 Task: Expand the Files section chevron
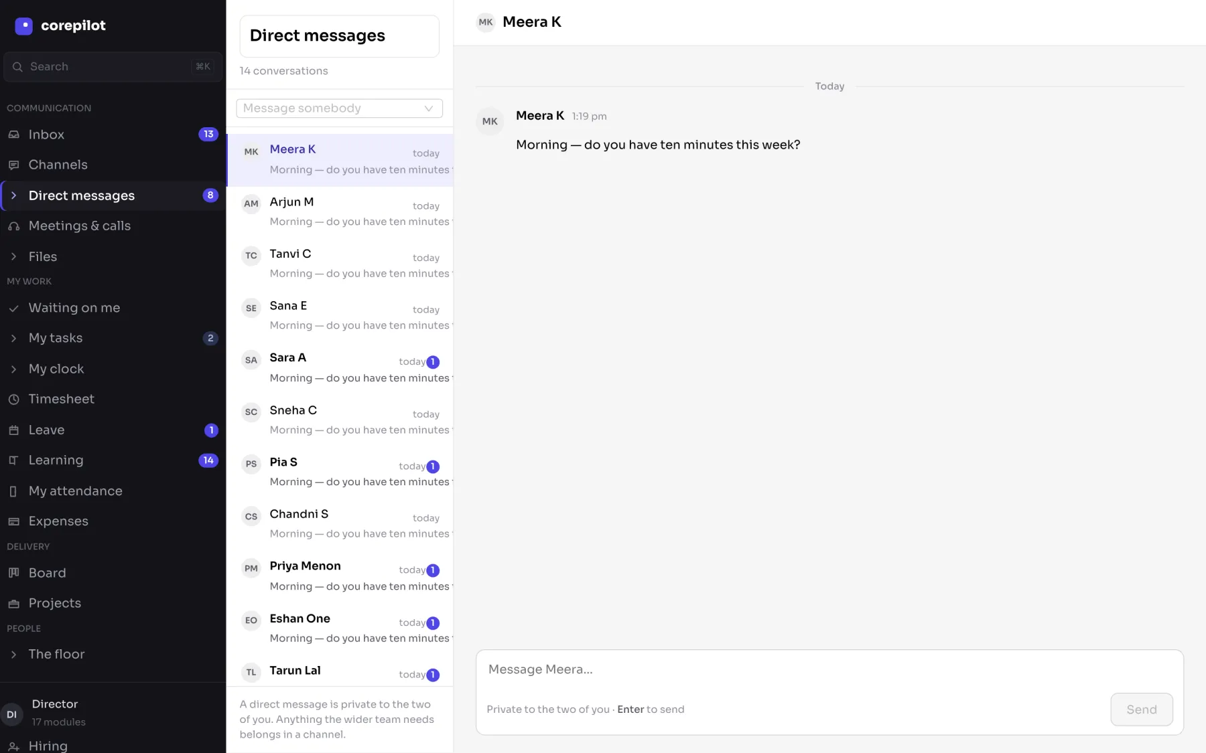point(13,257)
